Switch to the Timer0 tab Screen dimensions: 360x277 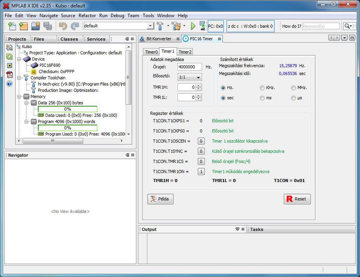(x=151, y=52)
